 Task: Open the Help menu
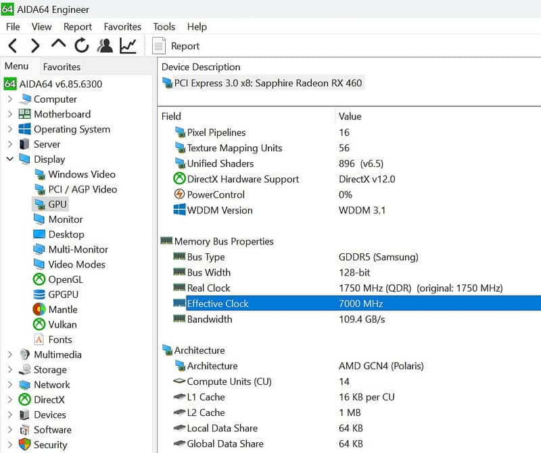197,26
